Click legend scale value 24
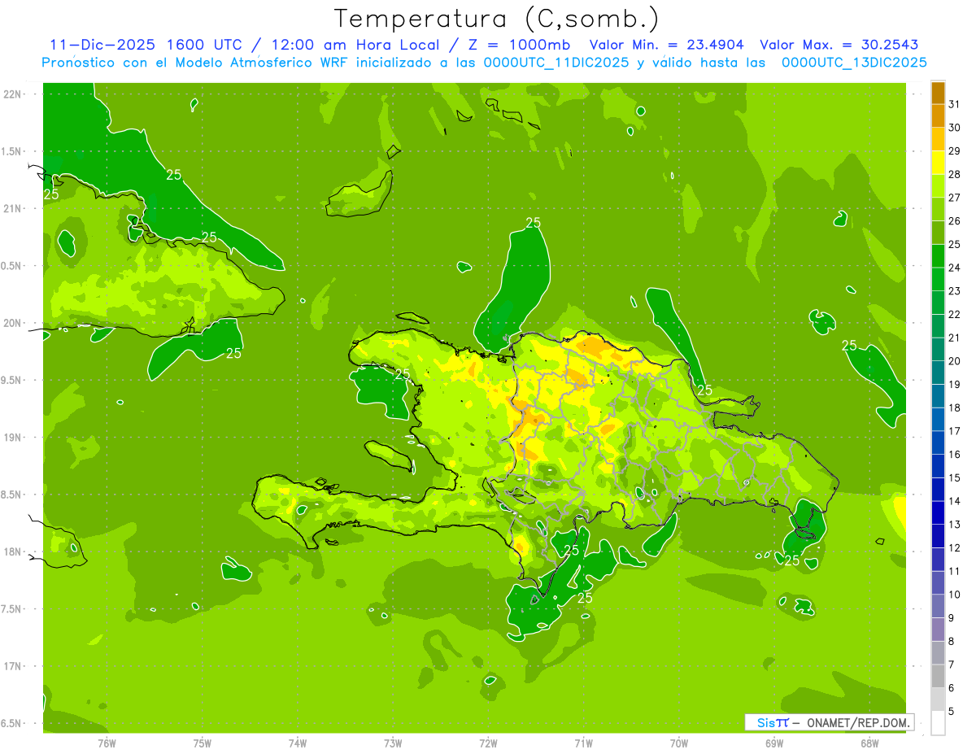This screenshot has height=754, width=976. [x=955, y=268]
